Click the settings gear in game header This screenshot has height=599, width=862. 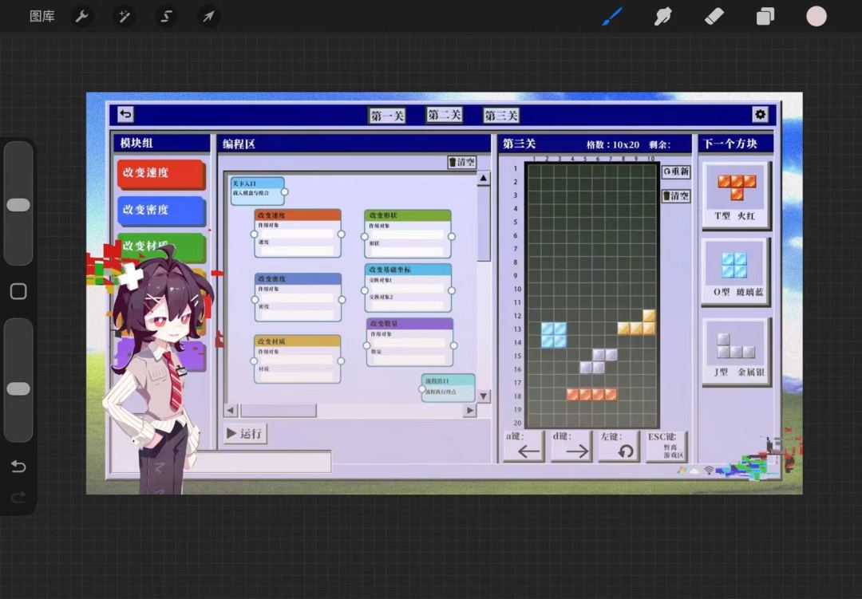coord(760,114)
